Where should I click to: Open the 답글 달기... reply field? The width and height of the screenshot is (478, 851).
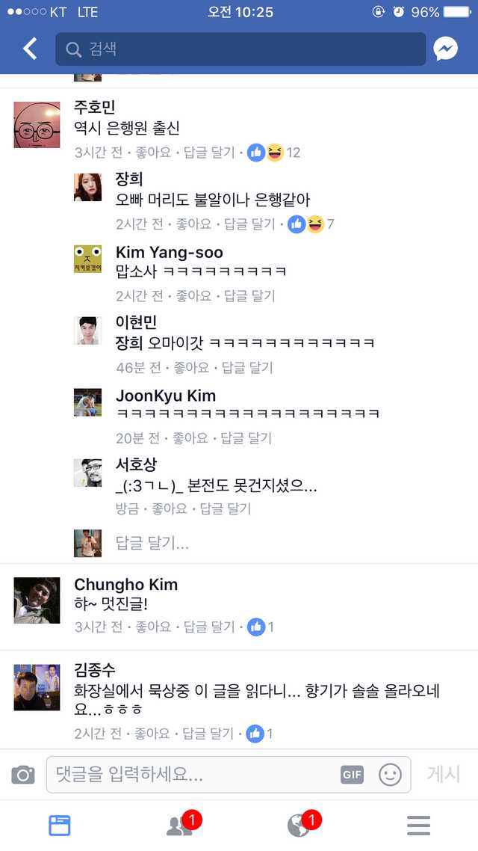coord(152,544)
